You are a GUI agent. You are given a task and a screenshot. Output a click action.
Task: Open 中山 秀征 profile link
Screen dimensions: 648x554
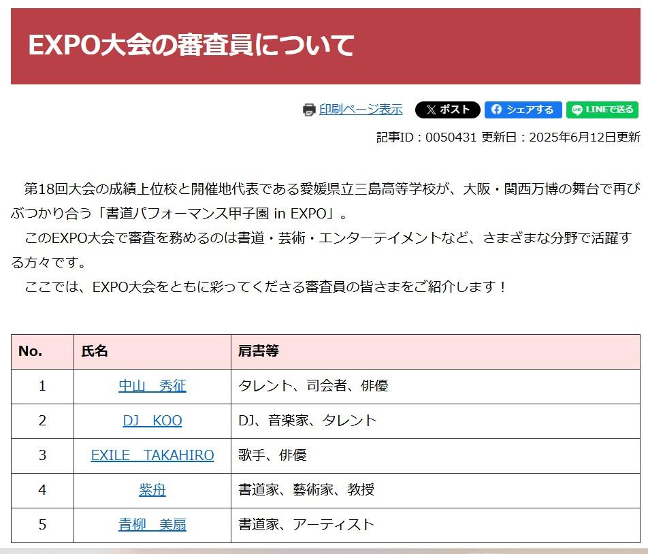[x=152, y=386]
